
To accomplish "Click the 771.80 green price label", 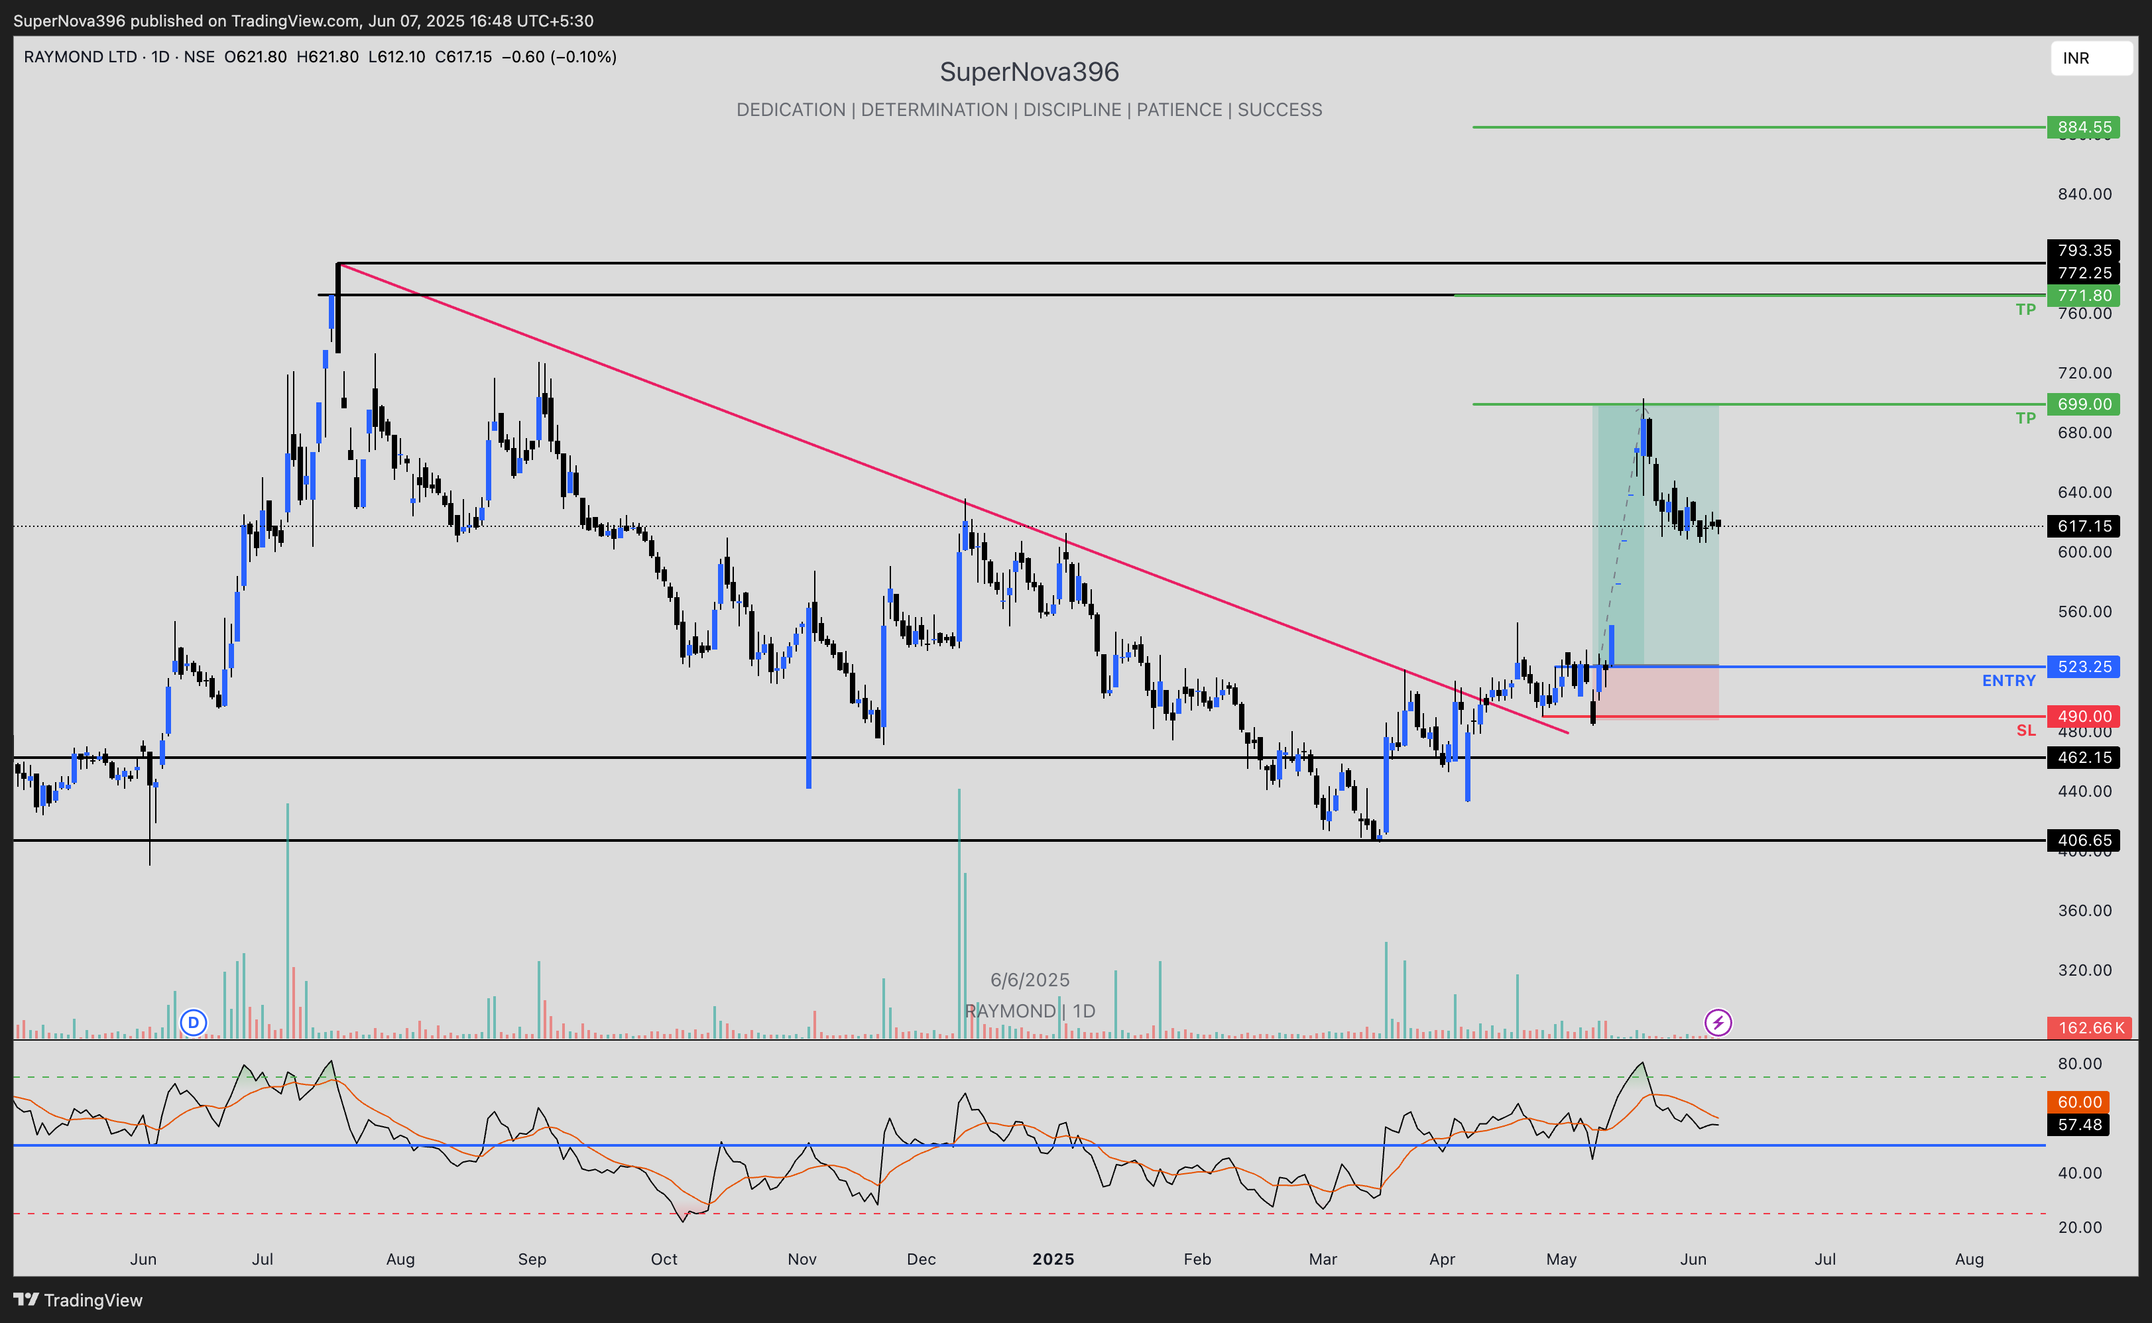I will [x=2084, y=296].
